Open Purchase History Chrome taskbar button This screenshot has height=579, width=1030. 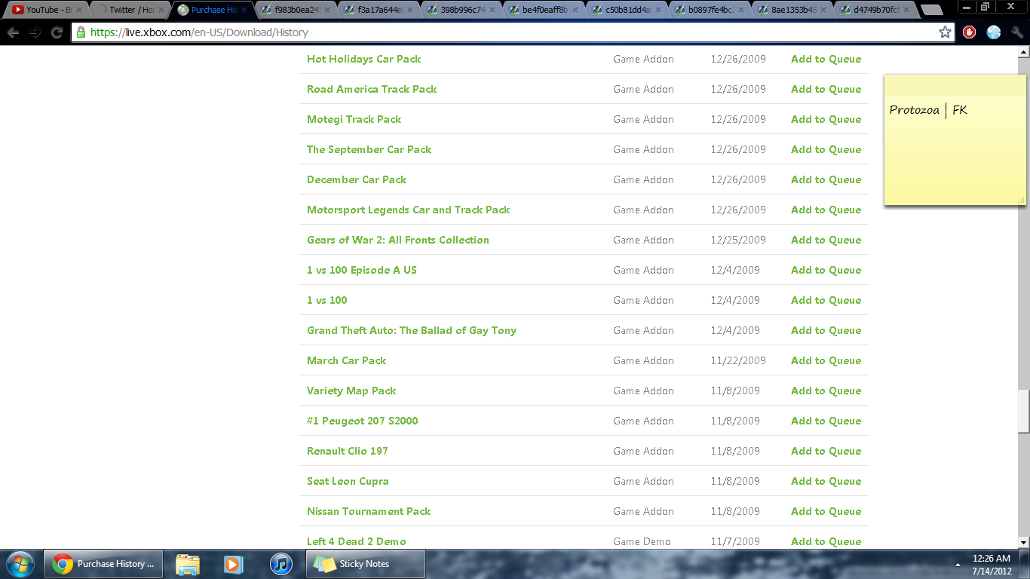coord(103,564)
